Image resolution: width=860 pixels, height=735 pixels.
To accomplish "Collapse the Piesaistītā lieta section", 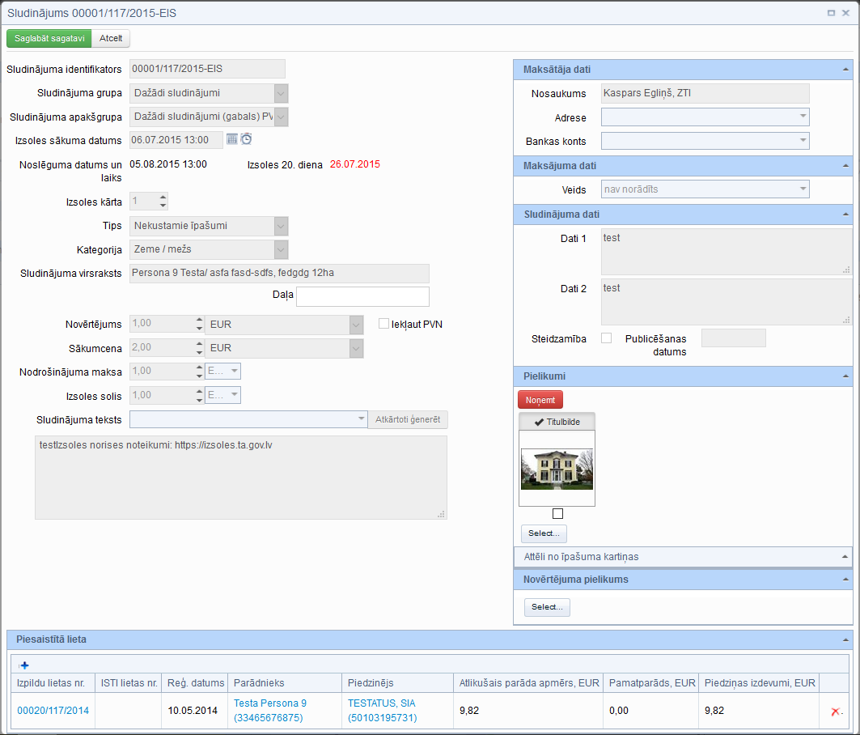I will pyautogui.click(x=845, y=639).
